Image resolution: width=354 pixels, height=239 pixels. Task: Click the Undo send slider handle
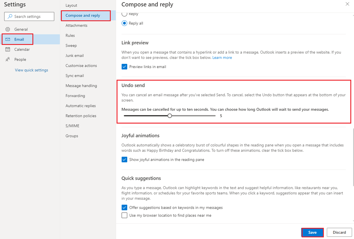pyautogui.click(x=170, y=116)
